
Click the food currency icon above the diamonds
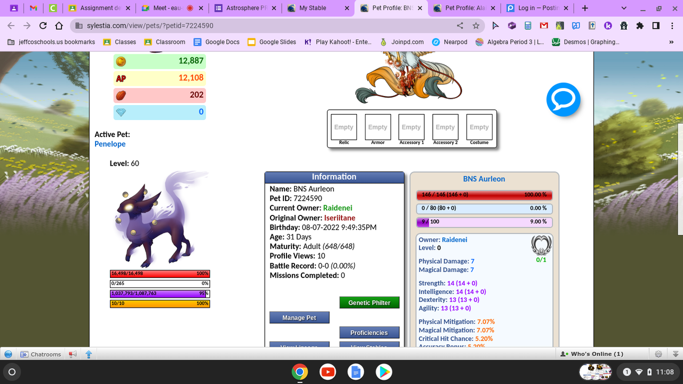click(121, 95)
